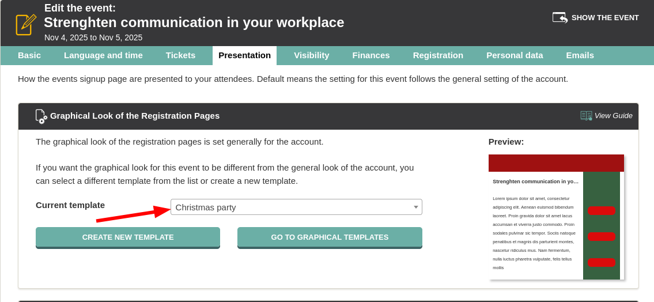The height and width of the screenshot is (302, 654).
Task: Open the View Guide link
Action: click(613, 116)
